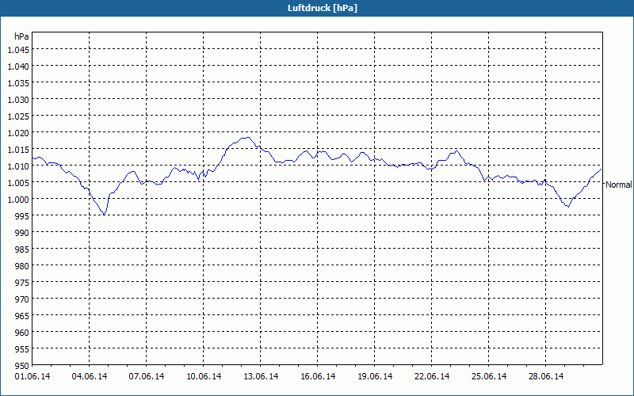Viewport: 634px width, 396px height.
Task: Select the 13.06.14 date label
Action: click(x=261, y=377)
